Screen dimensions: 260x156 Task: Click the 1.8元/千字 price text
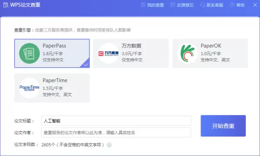53,54
